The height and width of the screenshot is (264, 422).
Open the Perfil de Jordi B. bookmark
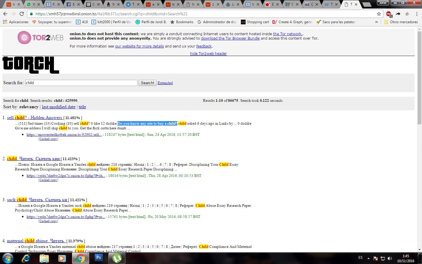tap(151, 22)
